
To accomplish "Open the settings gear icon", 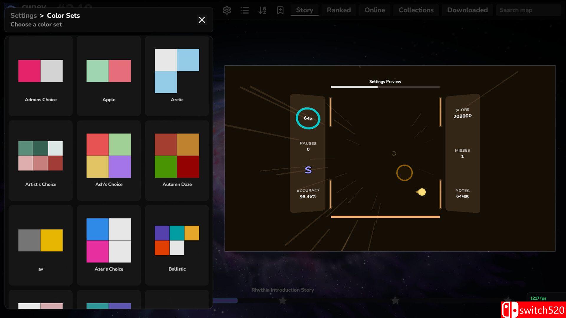I will (227, 10).
